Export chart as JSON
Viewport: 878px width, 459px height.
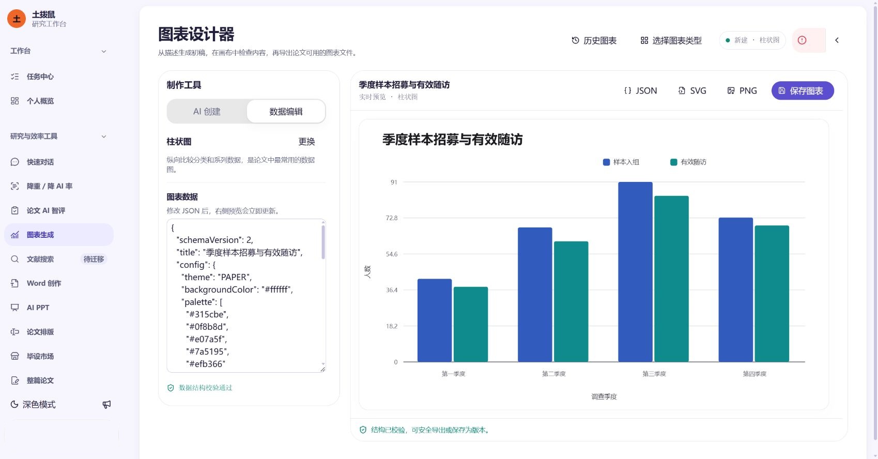[x=641, y=90]
